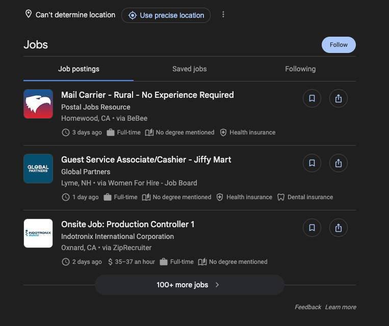This screenshot has height=326, width=389.
Task: Click degree book icon in Indotronix row
Action: click(202, 262)
